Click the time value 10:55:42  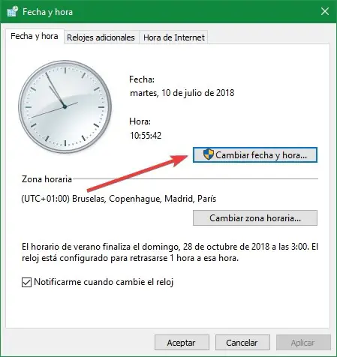(x=146, y=136)
